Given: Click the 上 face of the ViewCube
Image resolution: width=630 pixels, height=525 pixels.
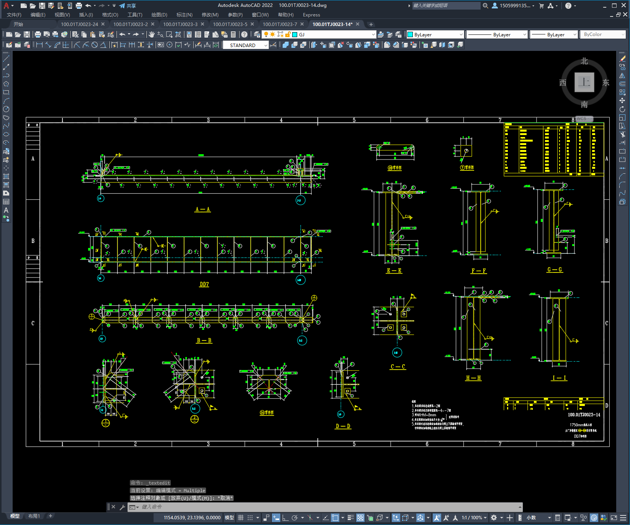Looking at the screenshot, I should coord(584,82).
